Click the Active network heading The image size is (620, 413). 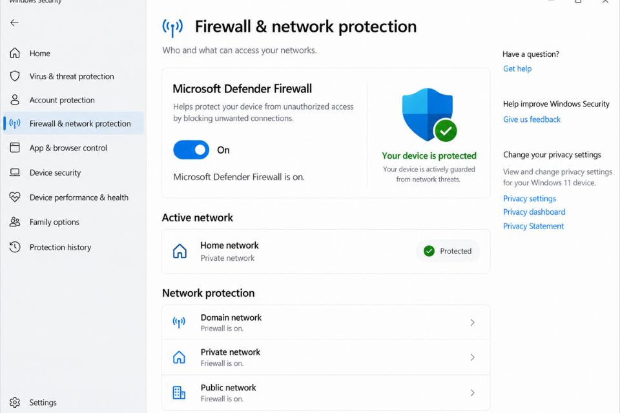click(x=198, y=217)
